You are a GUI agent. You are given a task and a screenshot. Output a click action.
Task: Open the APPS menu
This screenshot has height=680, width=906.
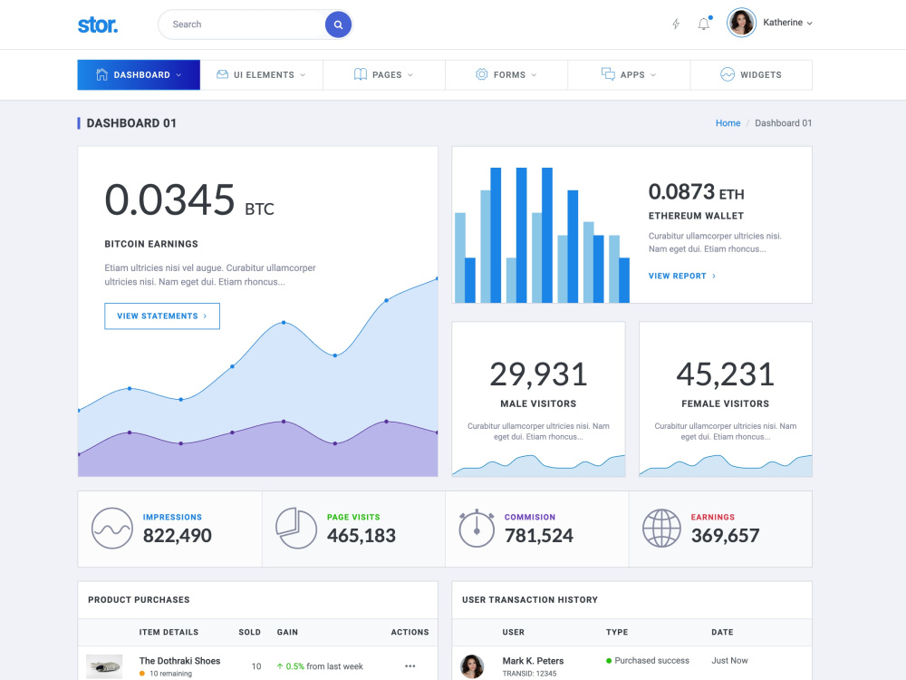[x=629, y=74]
